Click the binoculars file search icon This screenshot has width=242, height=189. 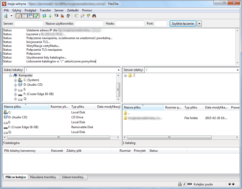point(94,16)
